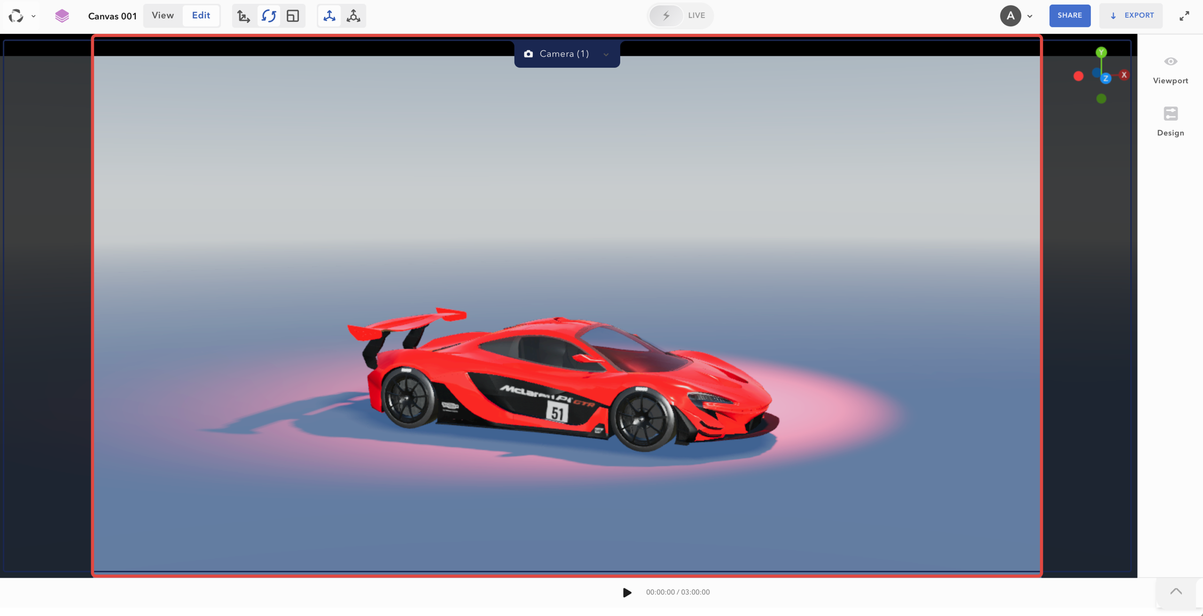Open the Layers panel icon
The height and width of the screenshot is (616, 1203).
pos(62,16)
